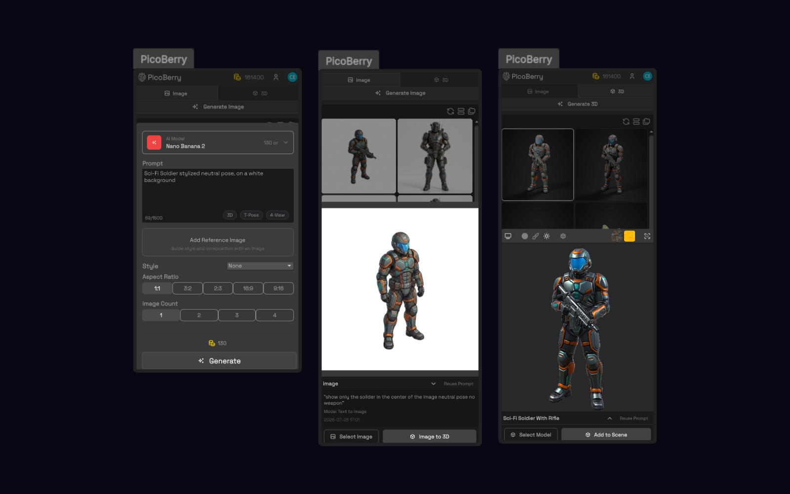Screen dimensions: 790x494
Task: Click the PicoBerry logo in right panel header
Action: 506,76
